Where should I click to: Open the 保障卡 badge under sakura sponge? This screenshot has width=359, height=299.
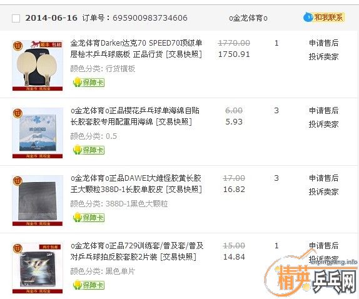(x=89, y=150)
